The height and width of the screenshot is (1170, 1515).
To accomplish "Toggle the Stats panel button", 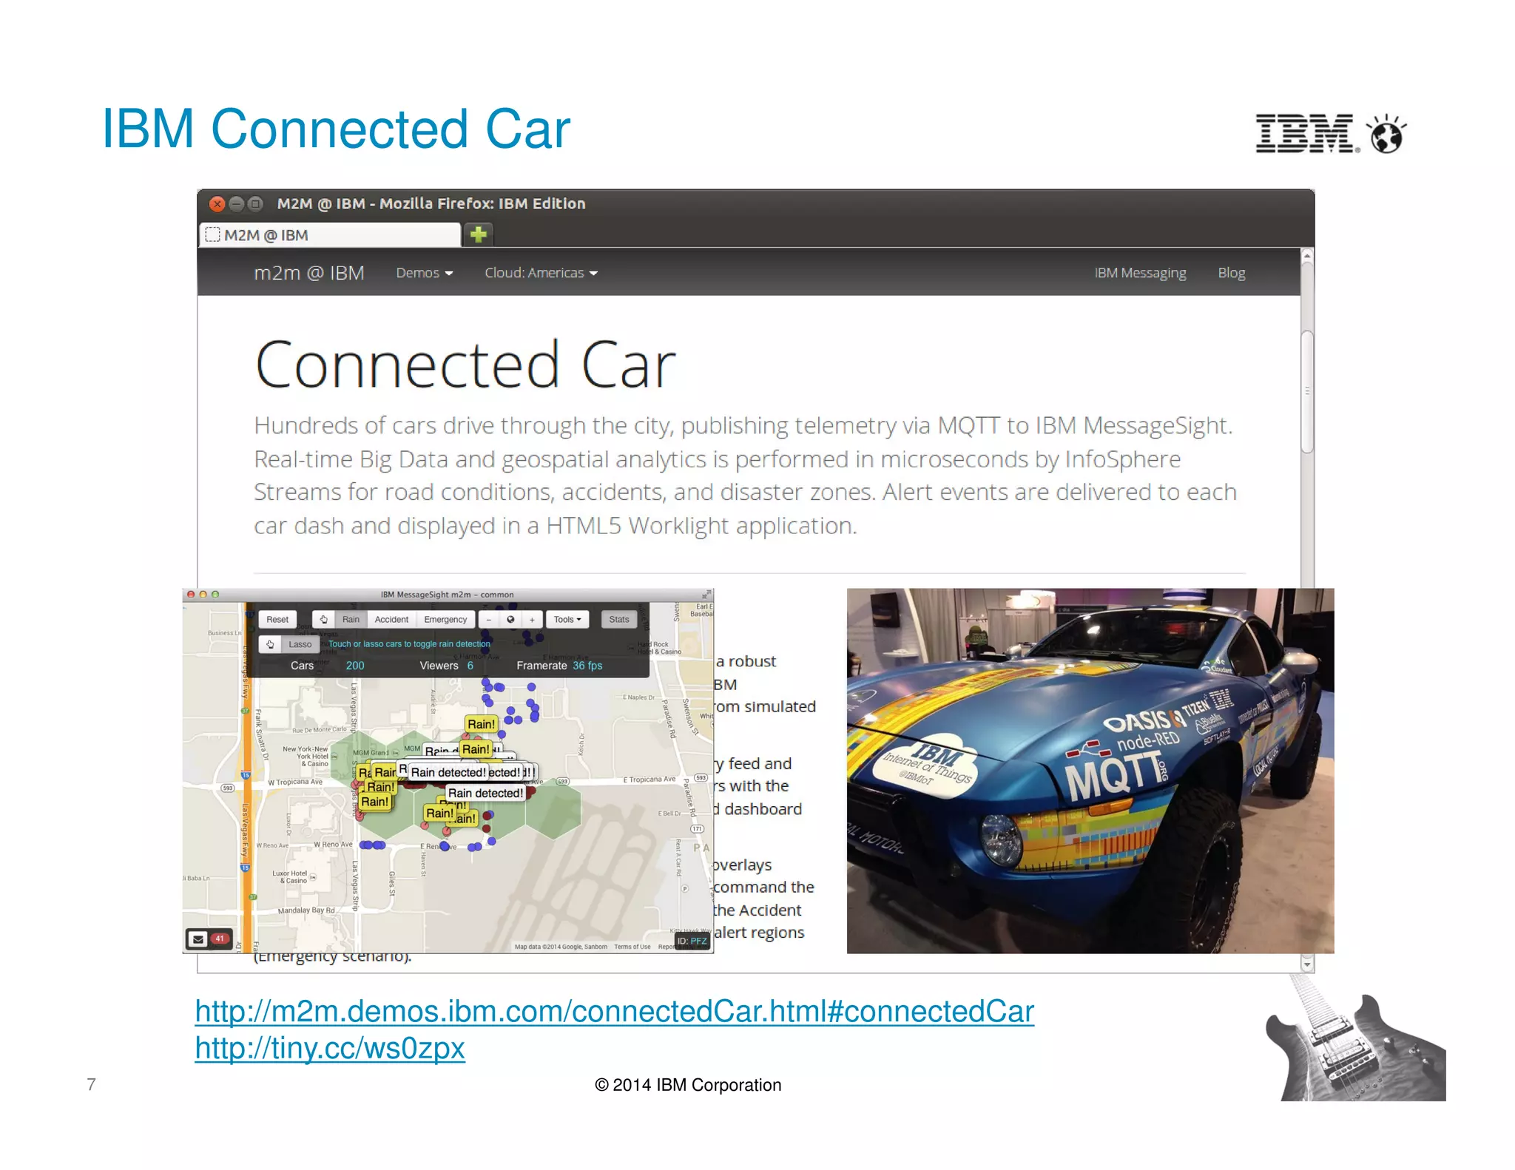I will [x=619, y=619].
